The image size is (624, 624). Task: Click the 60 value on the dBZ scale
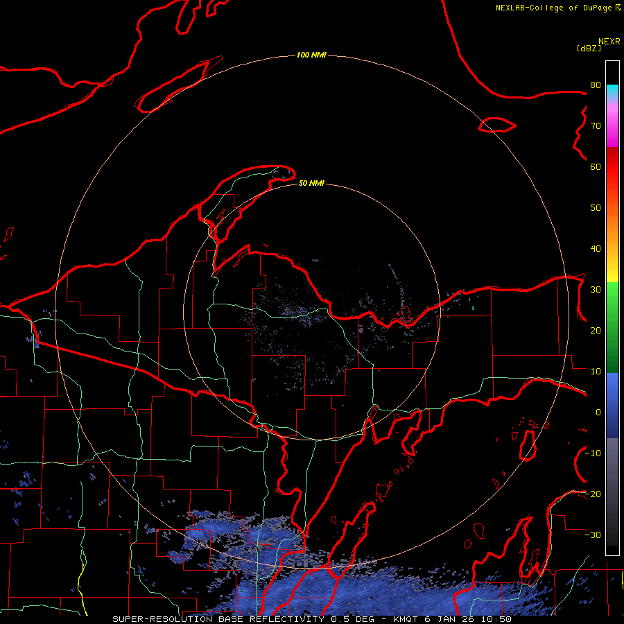tap(596, 167)
